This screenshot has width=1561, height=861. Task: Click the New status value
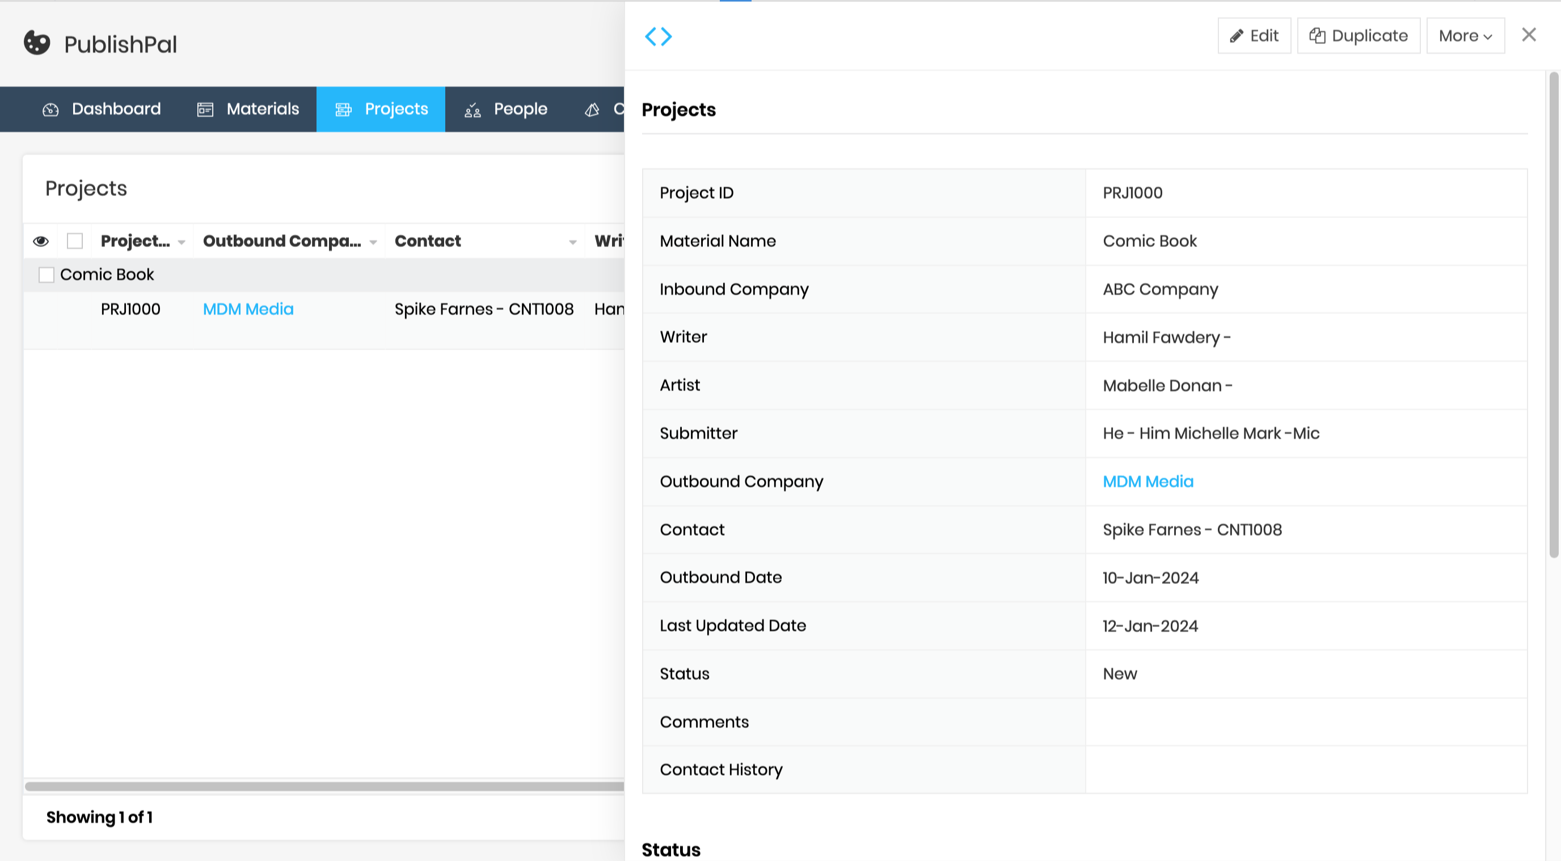pyautogui.click(x=1120, y=674)
